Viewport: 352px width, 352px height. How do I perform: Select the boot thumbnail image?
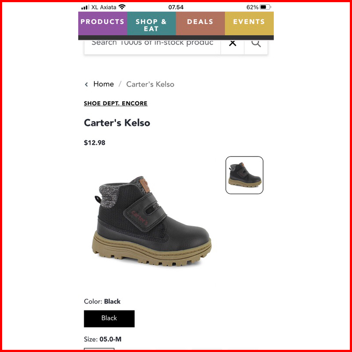tap(244, 175)
